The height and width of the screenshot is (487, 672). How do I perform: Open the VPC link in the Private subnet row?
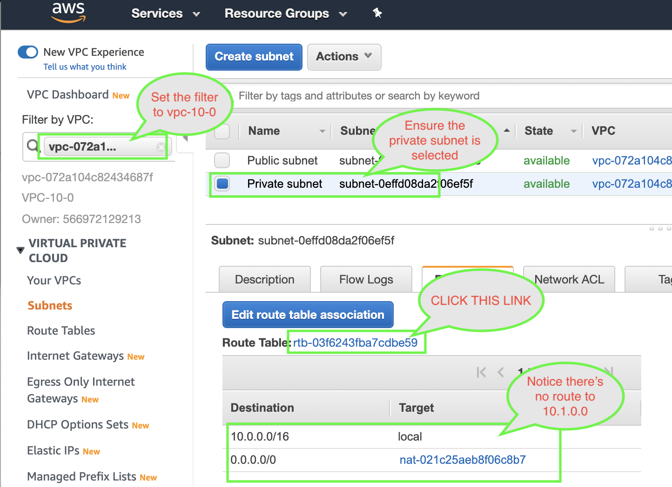pos(632,184)
